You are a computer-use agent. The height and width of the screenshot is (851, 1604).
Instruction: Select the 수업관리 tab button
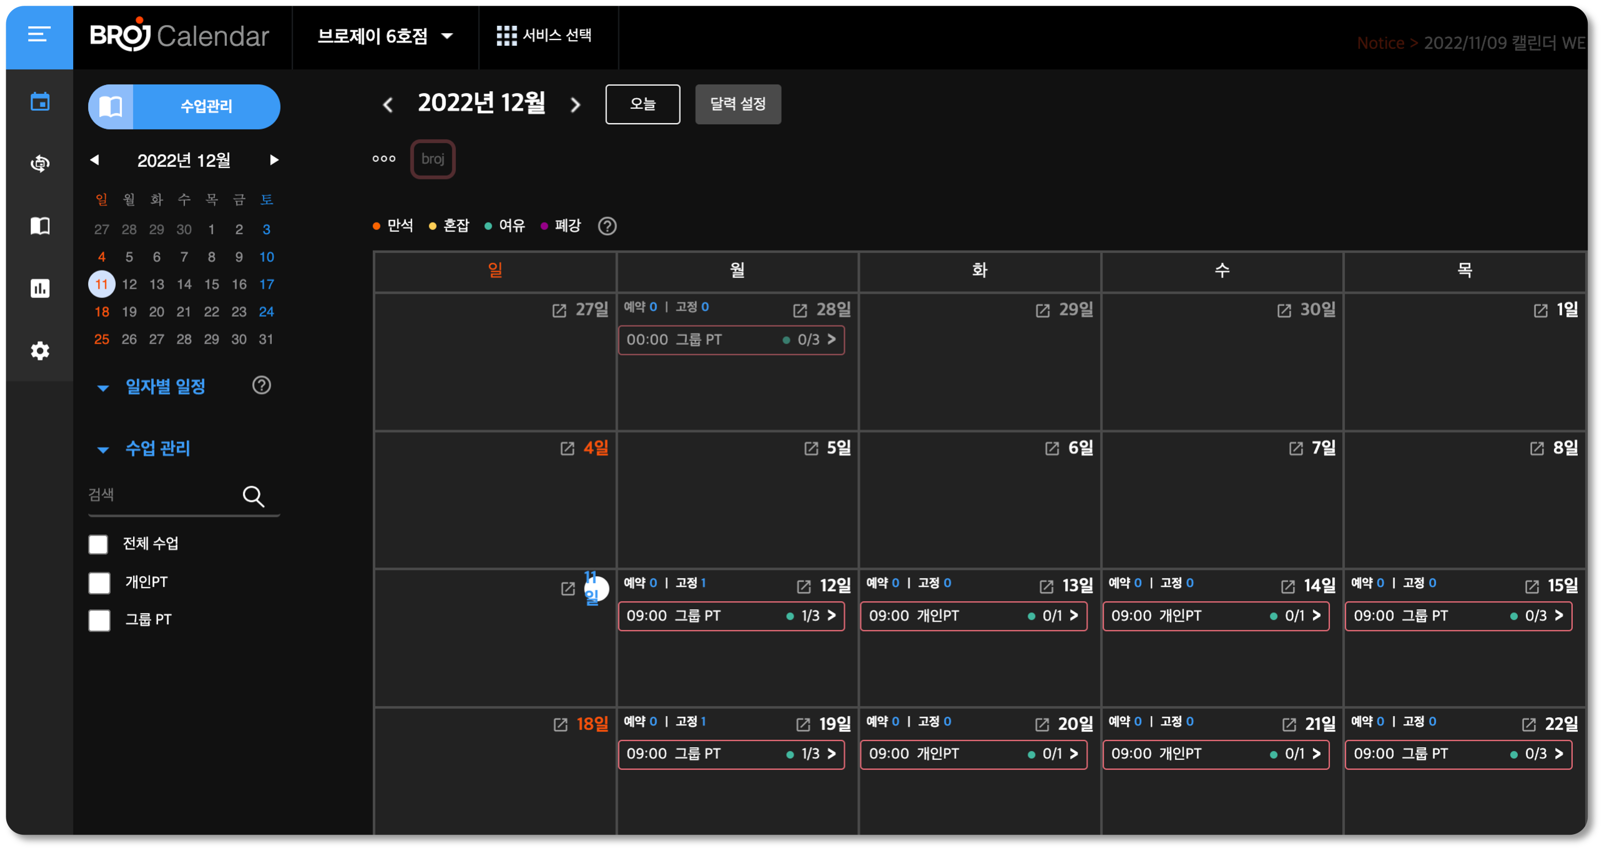(184, 106)
